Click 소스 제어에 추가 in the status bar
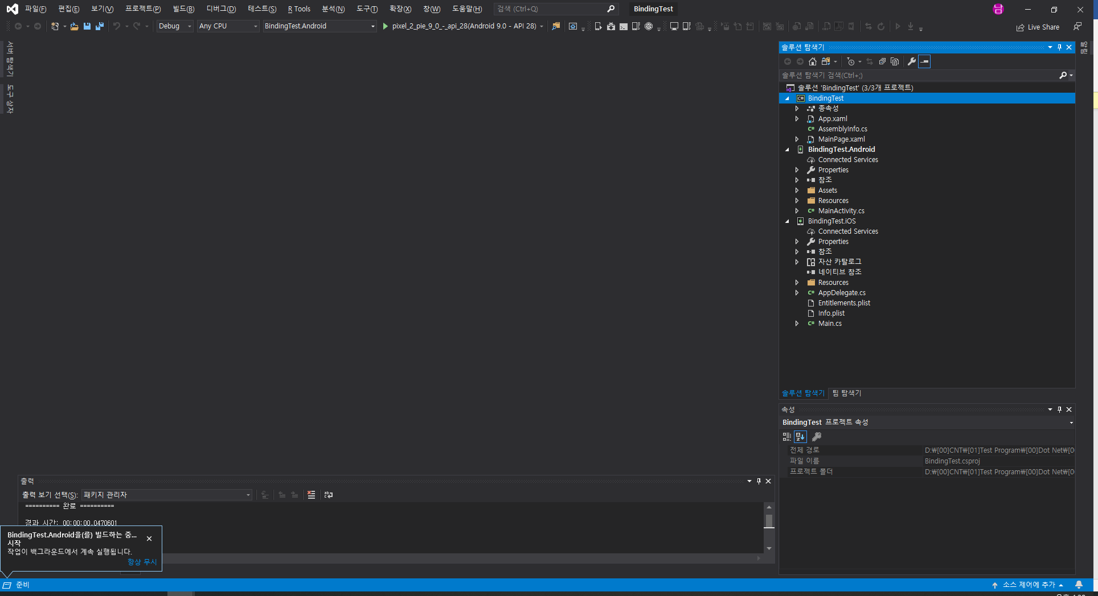Screen dimensions: 1098x596 point(1028,585)
